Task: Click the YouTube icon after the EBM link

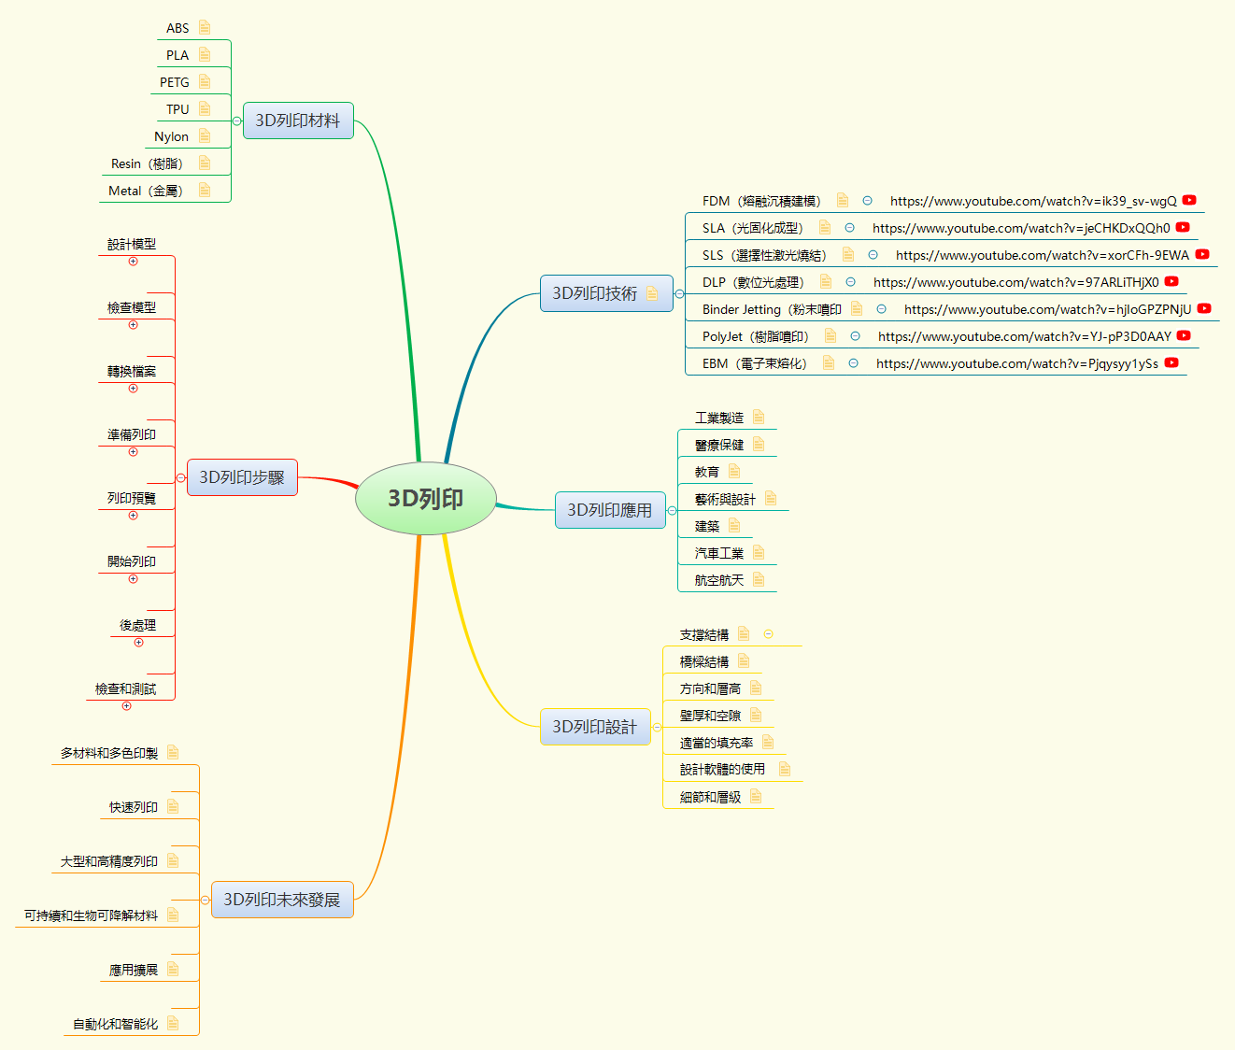Action: tap(1171, 363)
